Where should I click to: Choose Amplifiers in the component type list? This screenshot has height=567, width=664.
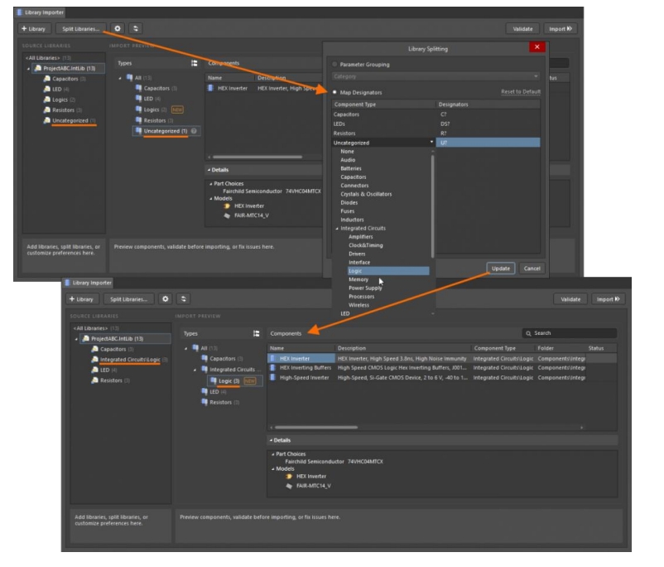(361, 236)
